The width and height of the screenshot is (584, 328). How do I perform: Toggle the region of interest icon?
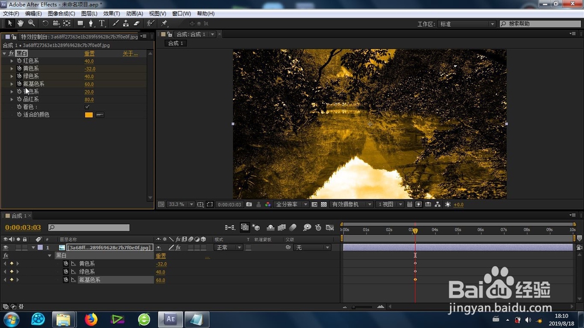(210, 204)
